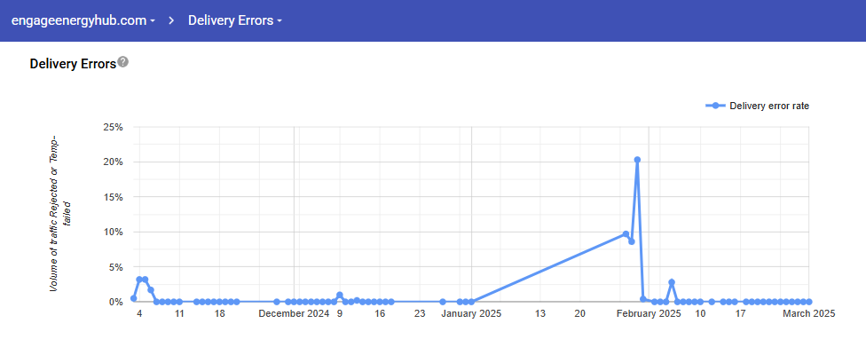This screenshot has width=866, height=355.
Task: Click the 10% y-axis label
Action: [x=113, y=232]
